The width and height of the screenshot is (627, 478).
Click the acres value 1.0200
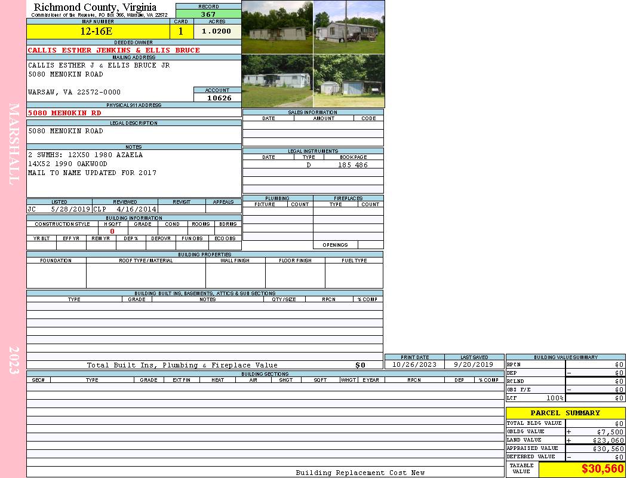(x=217, y=32)
